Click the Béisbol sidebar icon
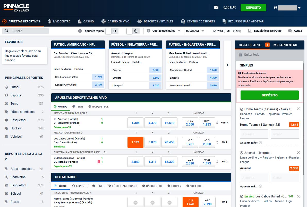This screenshot has height=207, width=307. 6,193
